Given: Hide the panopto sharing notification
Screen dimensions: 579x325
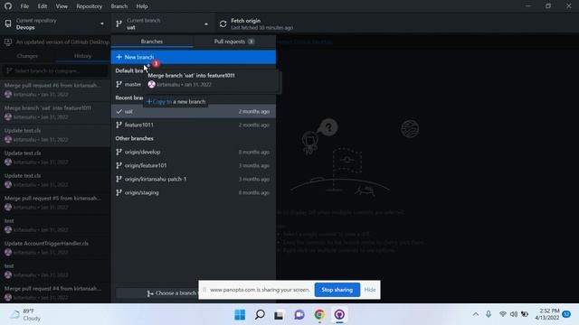Looking at the screenshot, I should [370, 290].
